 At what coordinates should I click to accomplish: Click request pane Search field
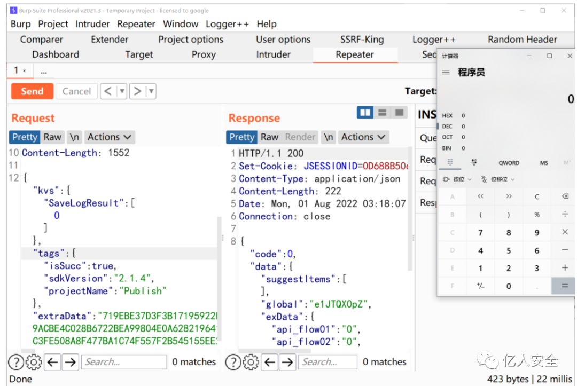[123, 362]
